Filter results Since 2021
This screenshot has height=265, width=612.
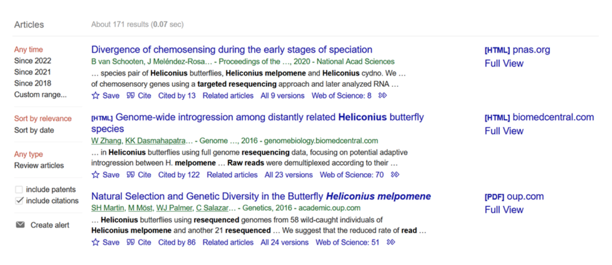pos(32,72)
